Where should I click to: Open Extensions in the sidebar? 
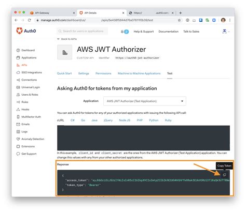25,146
